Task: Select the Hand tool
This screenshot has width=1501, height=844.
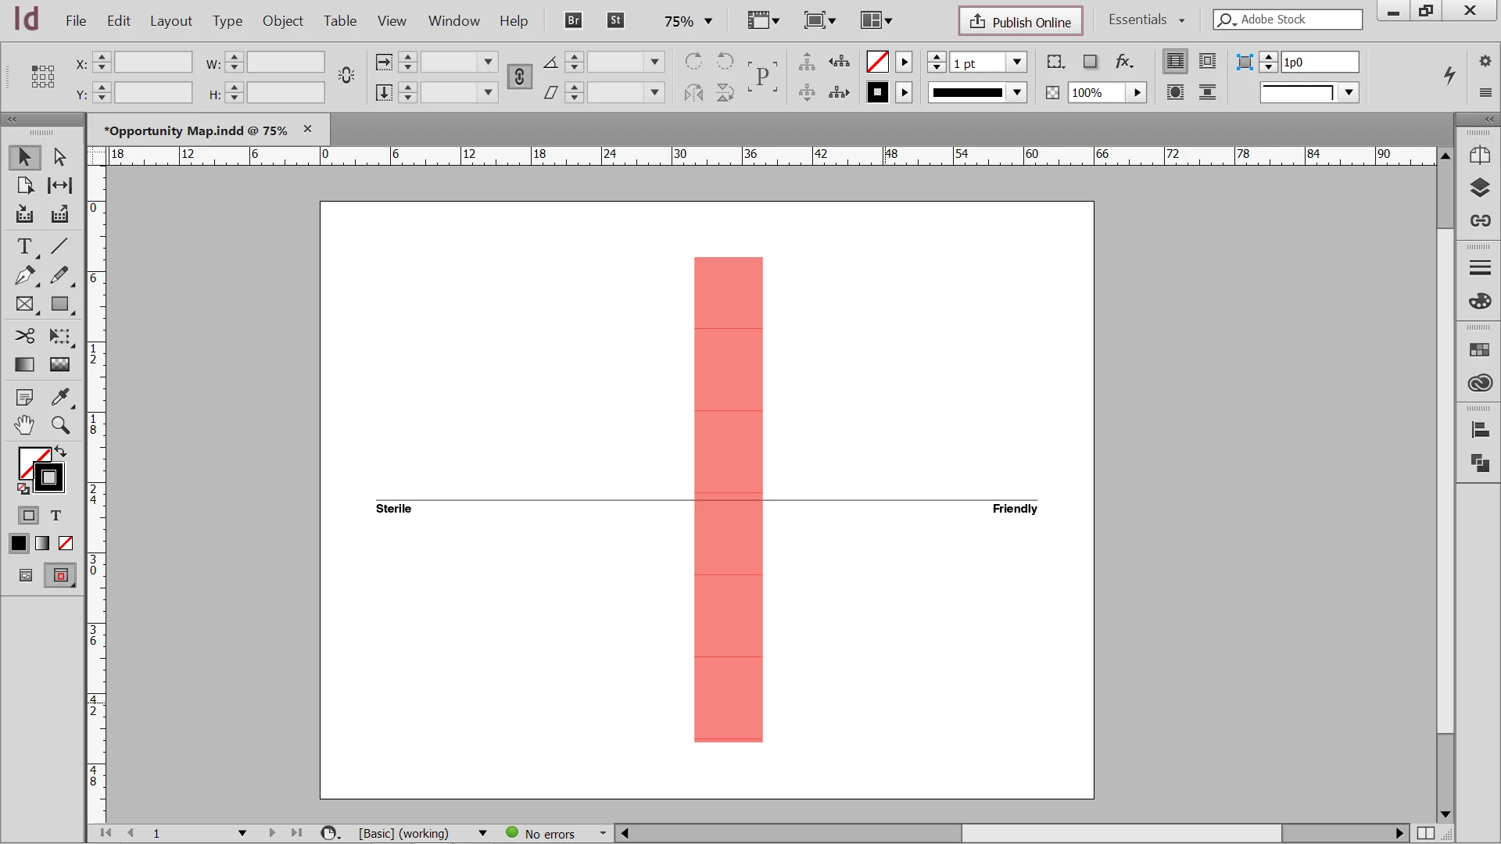Action: (x=24, y=425)
